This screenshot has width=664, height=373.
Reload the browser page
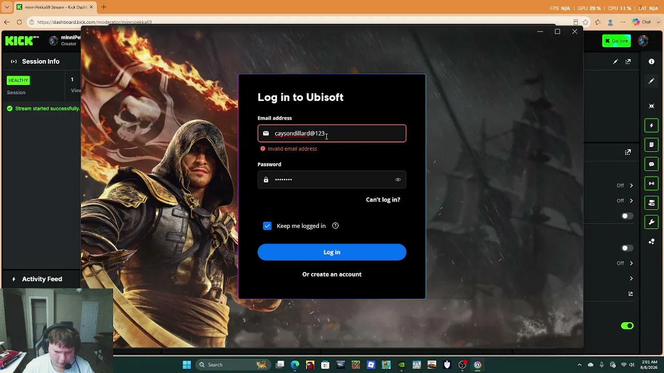19,22
